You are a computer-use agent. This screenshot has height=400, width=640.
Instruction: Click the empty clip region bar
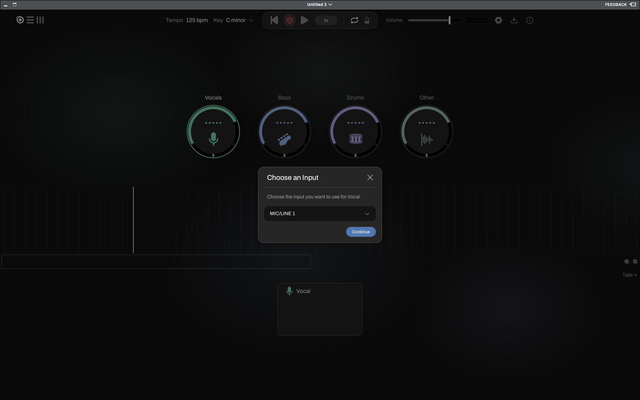[x=156, y=262]
